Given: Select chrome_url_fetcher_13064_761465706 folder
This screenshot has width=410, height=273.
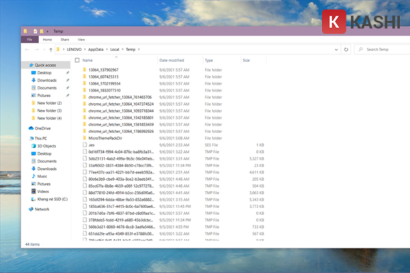Looking at the screenshot, I should tap(120, 97).
